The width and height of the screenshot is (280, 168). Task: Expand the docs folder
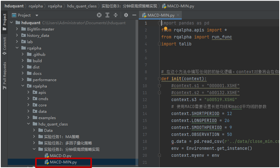click(23, 73)
